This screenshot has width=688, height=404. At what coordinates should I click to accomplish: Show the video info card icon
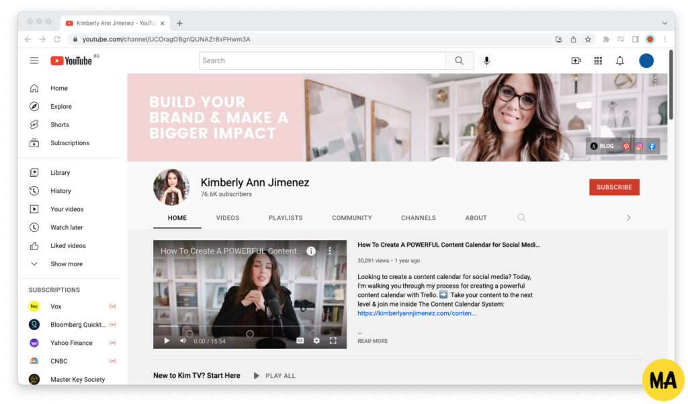tap(311, 251)
